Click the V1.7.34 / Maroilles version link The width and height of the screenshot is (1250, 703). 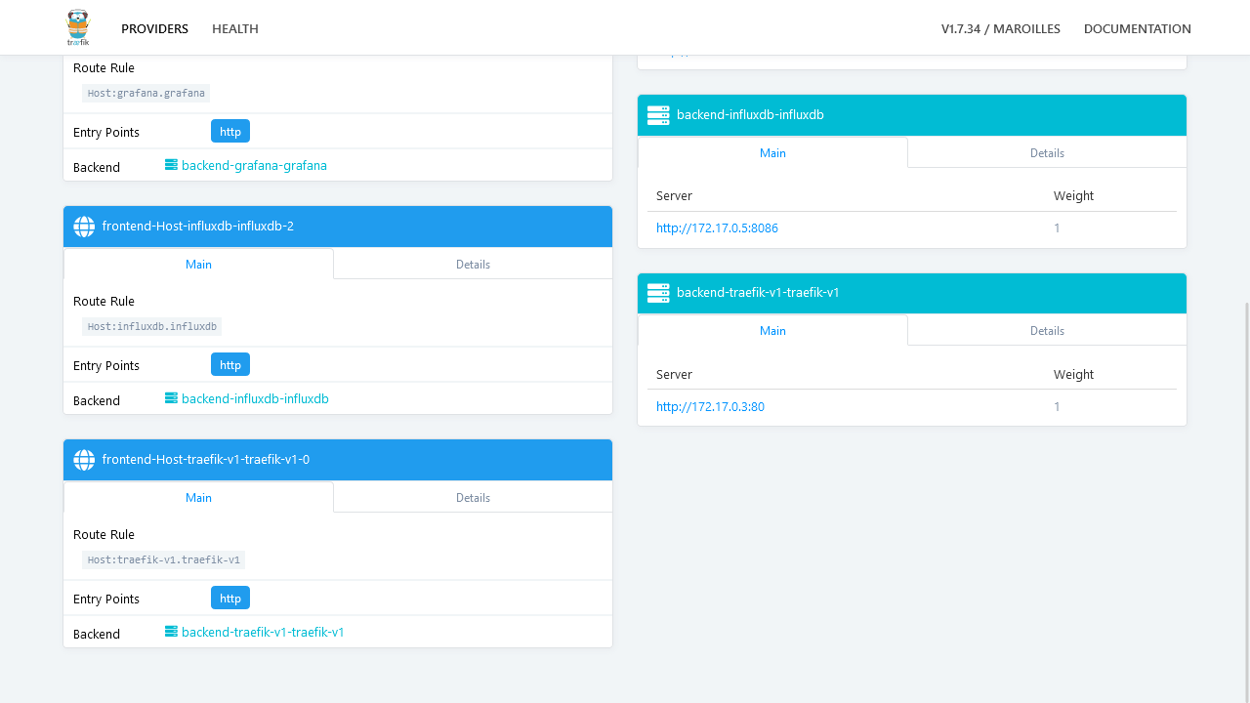click(1000, 28)
